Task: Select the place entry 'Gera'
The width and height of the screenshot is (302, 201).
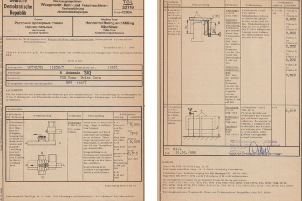Action: point(177,149)
